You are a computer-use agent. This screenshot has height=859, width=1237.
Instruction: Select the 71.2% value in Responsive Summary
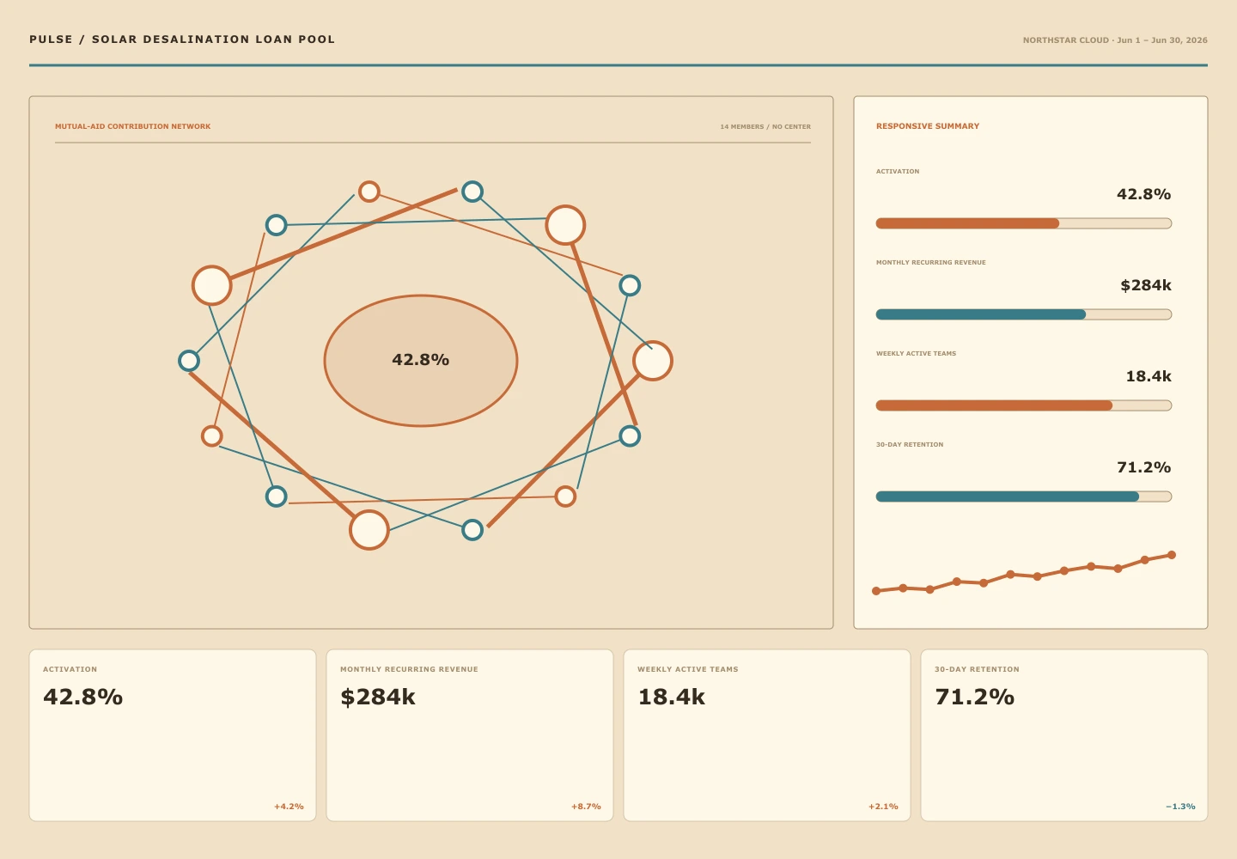click(1144, 468)
